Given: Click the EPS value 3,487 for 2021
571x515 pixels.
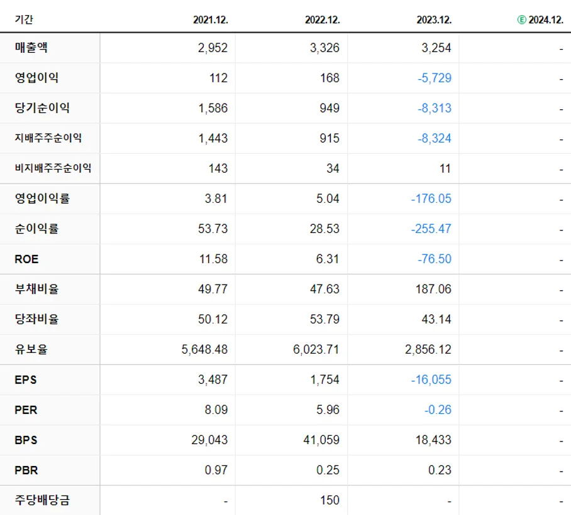Looking at the screenshot, I should pyautogui.click(x=213, y=379).
